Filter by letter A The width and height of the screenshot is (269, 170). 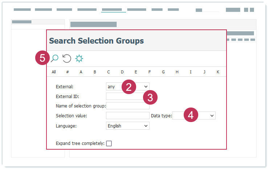pos(81,72)
